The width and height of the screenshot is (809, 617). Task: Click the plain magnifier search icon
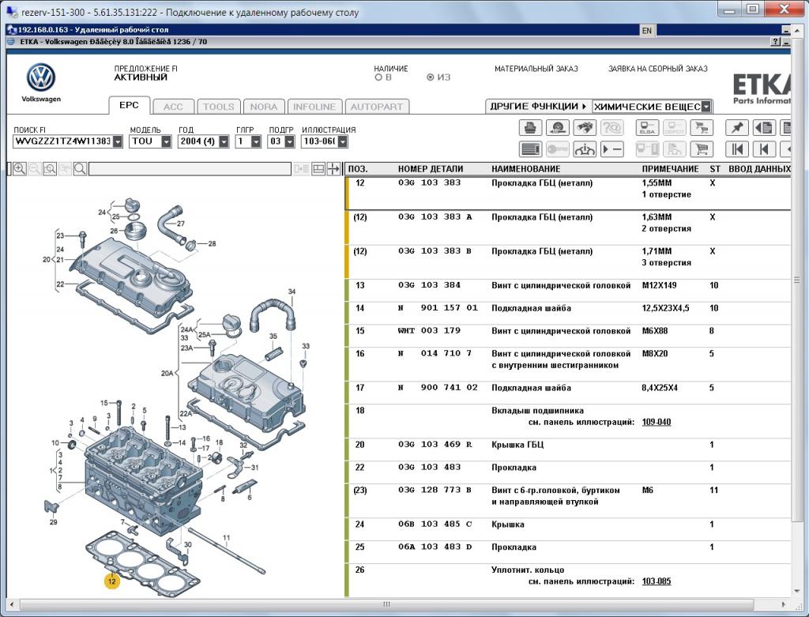pos(80,169)
